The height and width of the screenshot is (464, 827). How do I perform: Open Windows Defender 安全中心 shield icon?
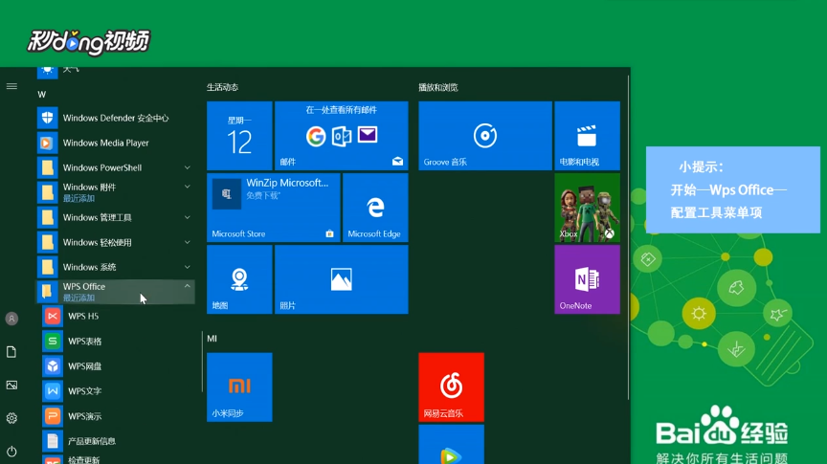tap(48, 118)
